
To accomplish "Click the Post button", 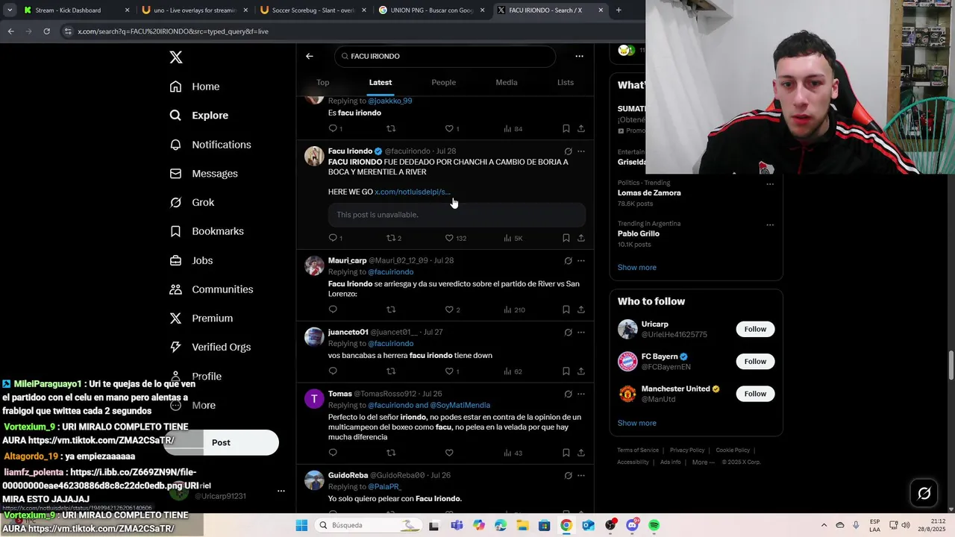I will click(x=221, y=442).
